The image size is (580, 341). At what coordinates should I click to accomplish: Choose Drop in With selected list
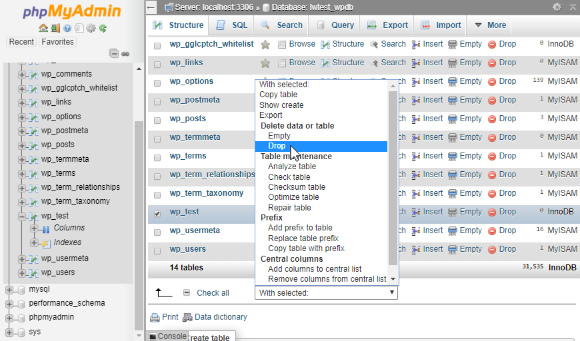[x=321, y=146]
